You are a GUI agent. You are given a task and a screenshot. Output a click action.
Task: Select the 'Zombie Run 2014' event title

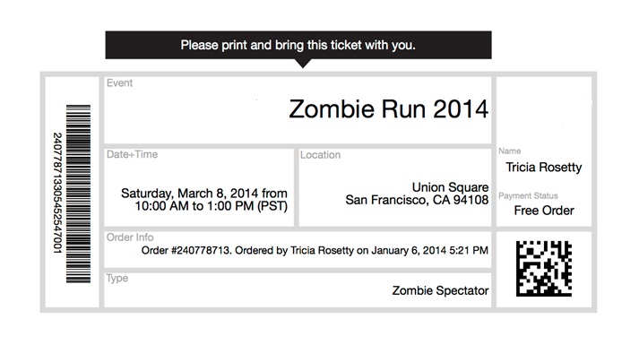(389, 109)
